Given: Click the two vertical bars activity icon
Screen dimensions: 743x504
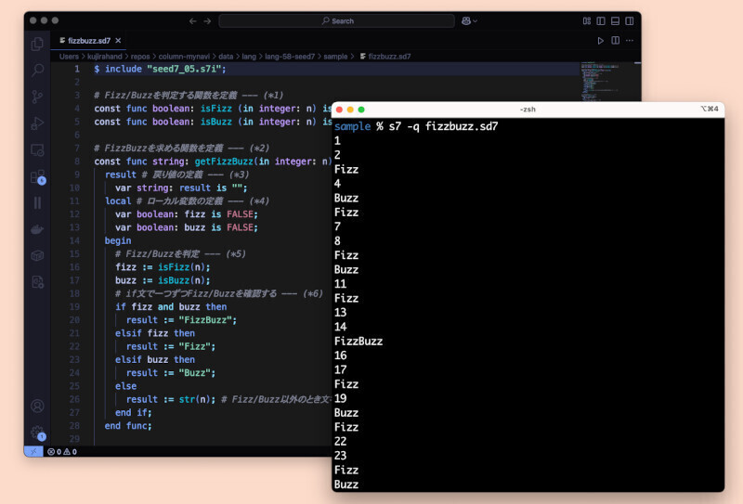Looking at the screenshot, I should coord(37,202).
